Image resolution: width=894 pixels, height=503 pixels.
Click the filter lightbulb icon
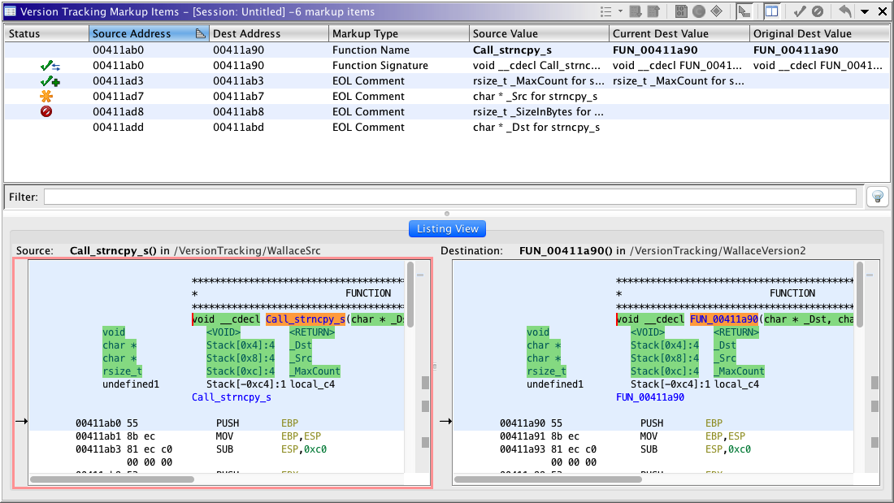(877, 197)
